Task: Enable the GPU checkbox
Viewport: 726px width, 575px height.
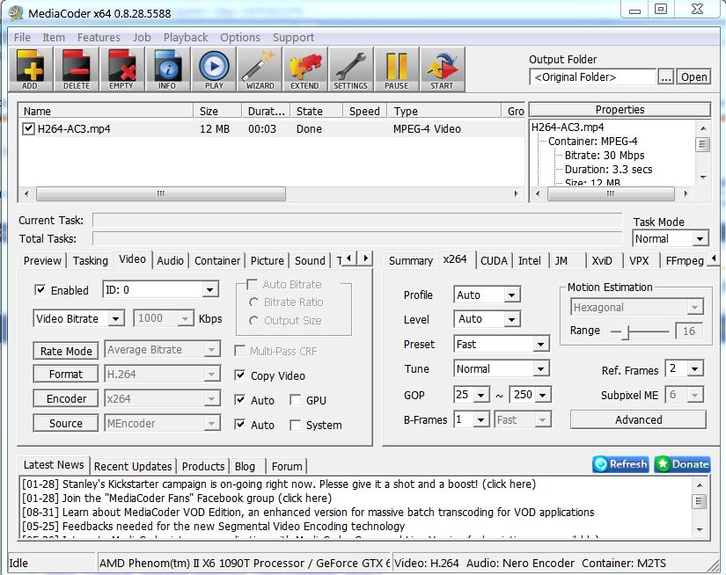Action: click(295, 400)
